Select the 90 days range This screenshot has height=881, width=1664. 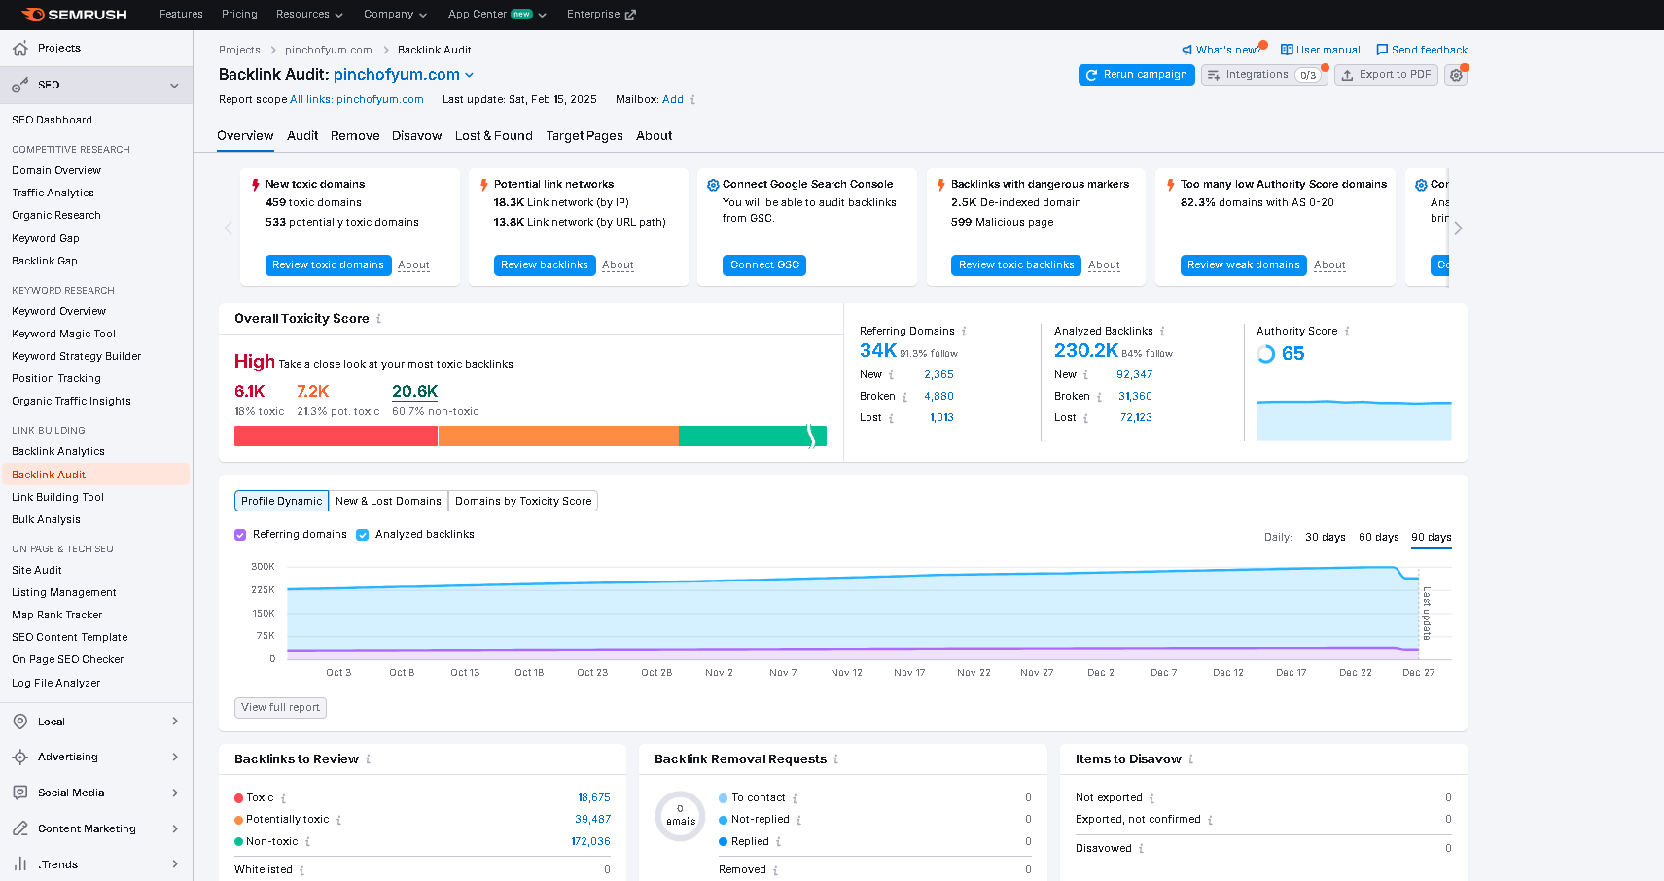pos(1432,538)
